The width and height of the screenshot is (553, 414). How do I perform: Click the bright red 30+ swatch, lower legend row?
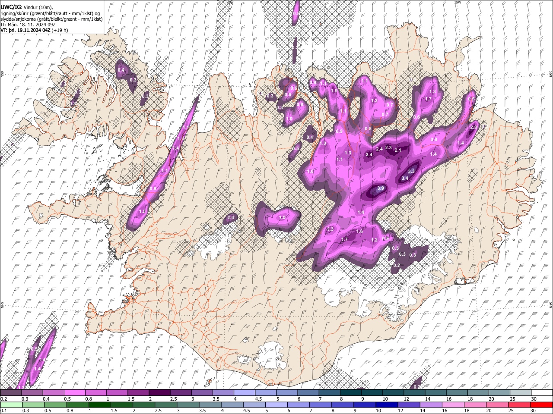[x=540, y=405]
